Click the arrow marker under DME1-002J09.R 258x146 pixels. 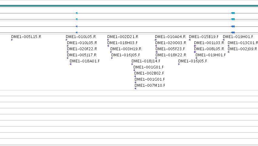click(x=228, y=52)
